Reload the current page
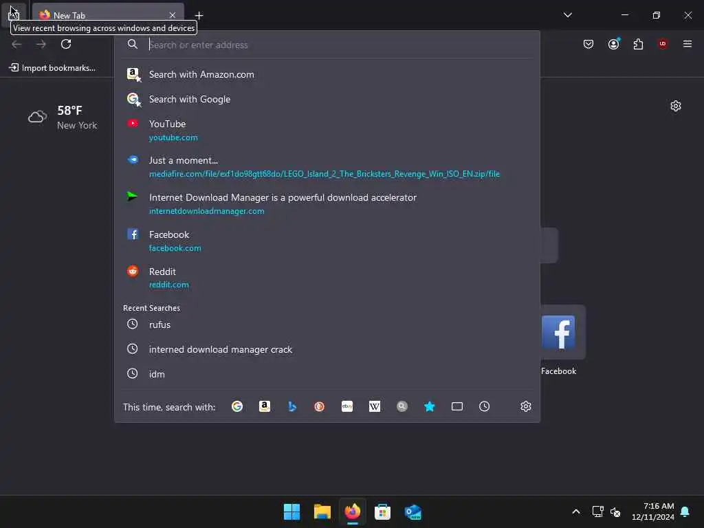Image resolution: width=704 pixels, height=528 pixels. click(x=66, y=44)
